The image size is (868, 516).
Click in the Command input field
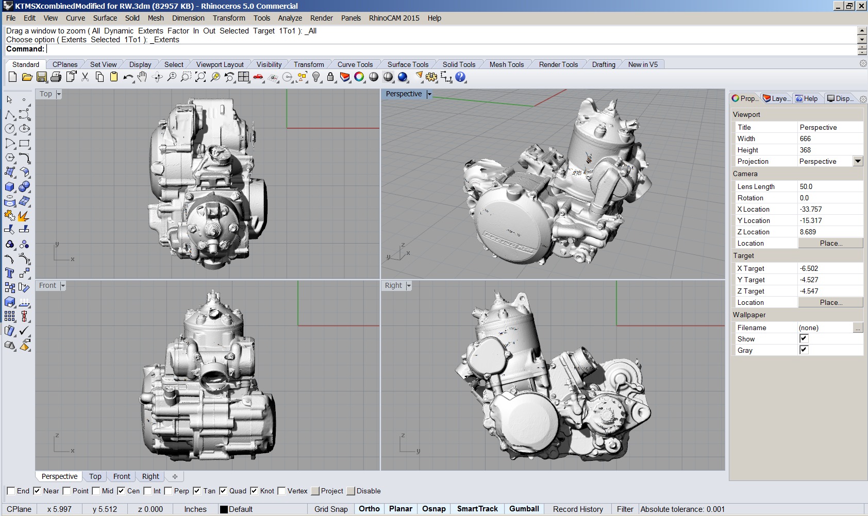point(451,49)
